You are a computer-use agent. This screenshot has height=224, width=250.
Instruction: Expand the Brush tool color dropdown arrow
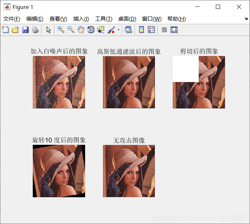coord(119,30)
